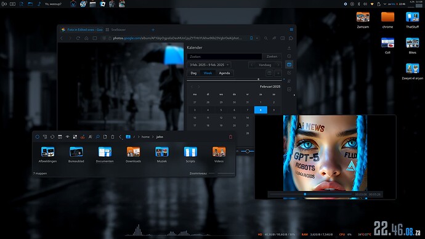Toggle Dolphin details view mode icon
Viewport: 425px width, 239px height.
[60, 137]
